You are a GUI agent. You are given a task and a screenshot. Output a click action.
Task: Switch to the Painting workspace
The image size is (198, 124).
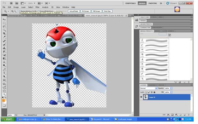pyautogui.click(x=153, y=3)
